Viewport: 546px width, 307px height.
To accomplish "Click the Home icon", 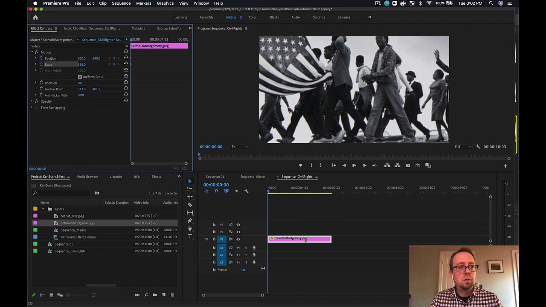I will [35, 17].
